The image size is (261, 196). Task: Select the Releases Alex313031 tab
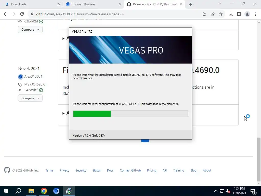tap(154, 4)
